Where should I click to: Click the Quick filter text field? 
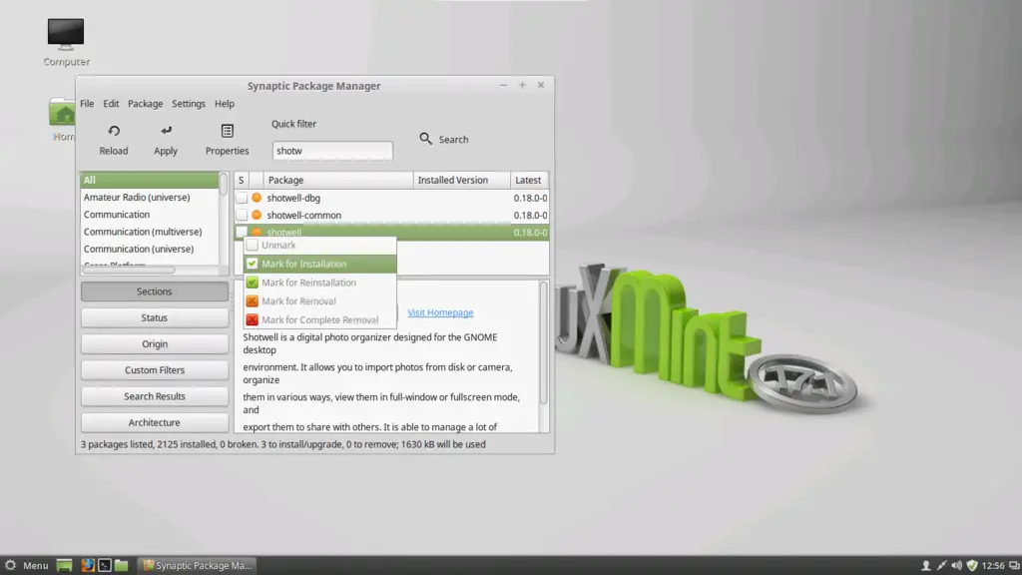pyautogui.click(x=332, y=151)
